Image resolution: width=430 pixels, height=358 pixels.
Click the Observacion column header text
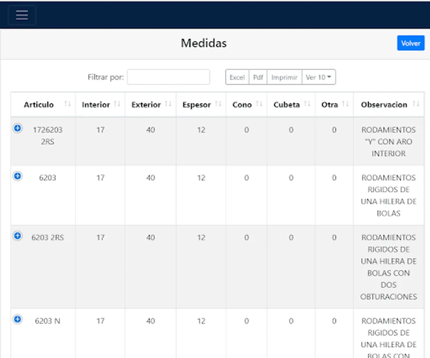384,105
